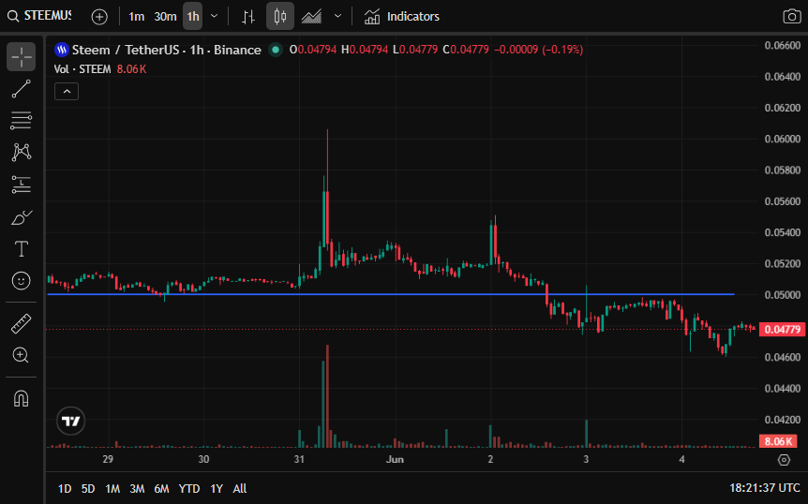Image resolution: width=808 pixels, height=504 pixels.
Task: Select the crosshair cursor tool
Action: coord(22,56)
